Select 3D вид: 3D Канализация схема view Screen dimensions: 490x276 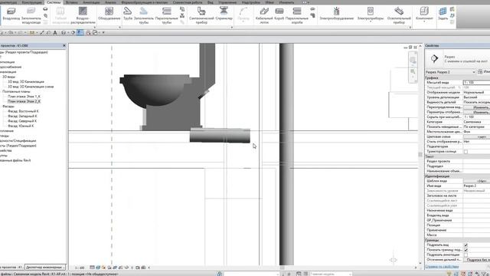pyautogui.click(x=31, y=87)
